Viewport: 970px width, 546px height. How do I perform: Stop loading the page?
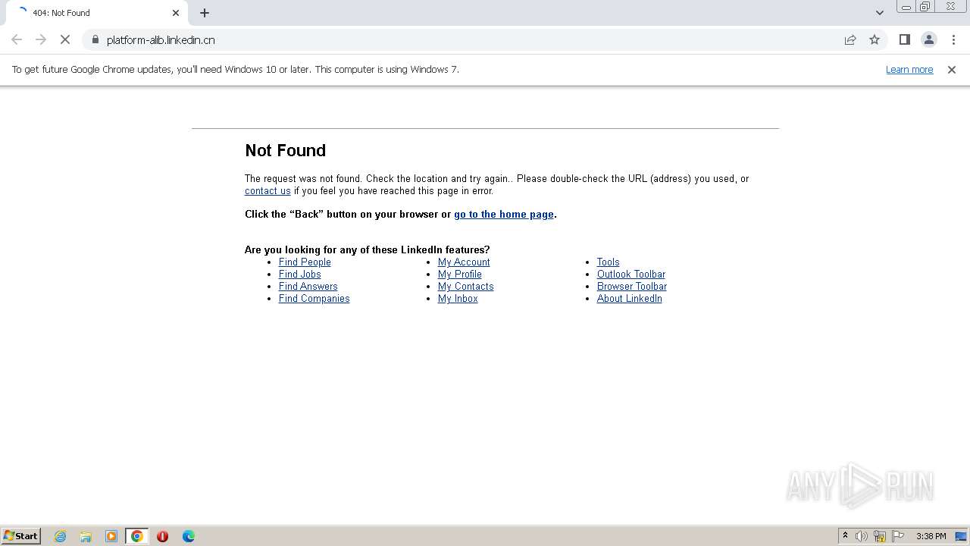[x=65, y=39]
